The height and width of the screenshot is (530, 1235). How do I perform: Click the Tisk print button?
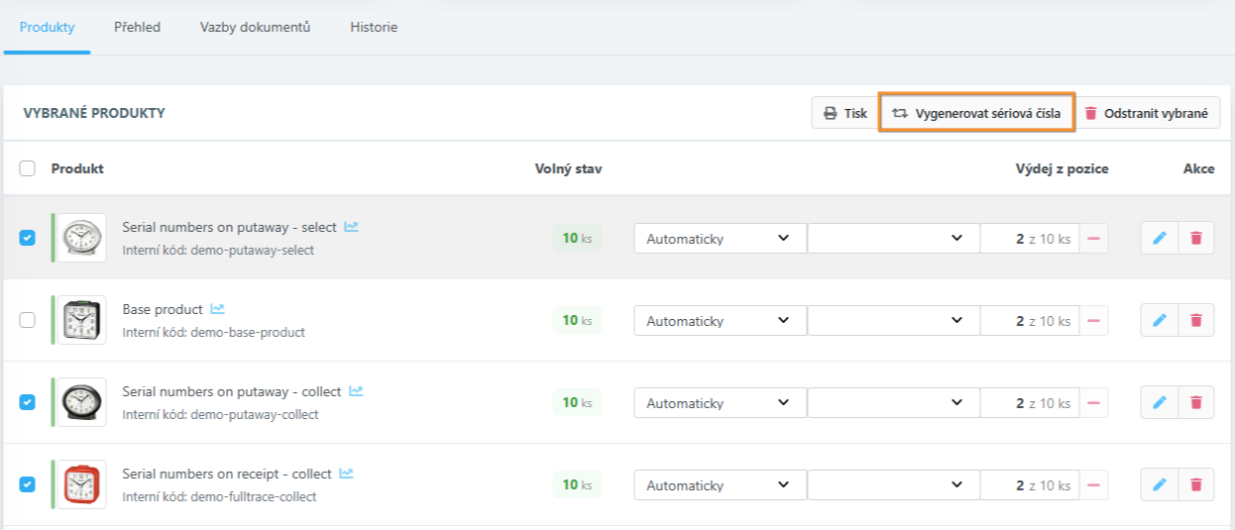click(x=843, y=113)
